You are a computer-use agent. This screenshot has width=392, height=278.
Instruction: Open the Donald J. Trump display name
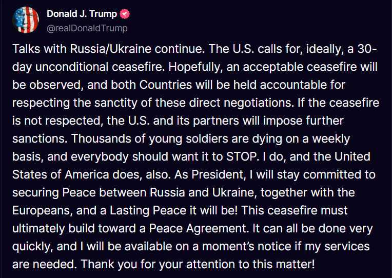[x=82, y=14]
